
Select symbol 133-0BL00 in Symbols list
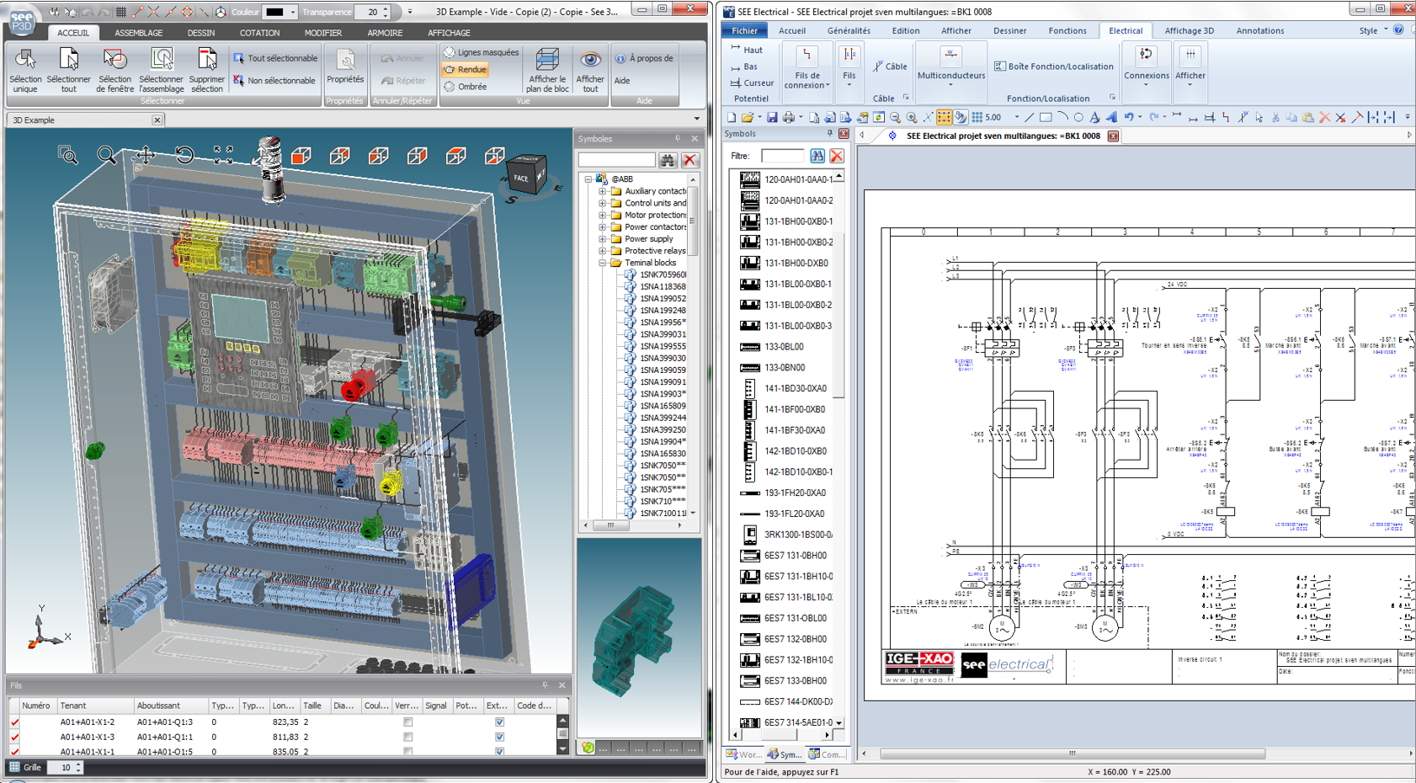(x=783, y=347)
